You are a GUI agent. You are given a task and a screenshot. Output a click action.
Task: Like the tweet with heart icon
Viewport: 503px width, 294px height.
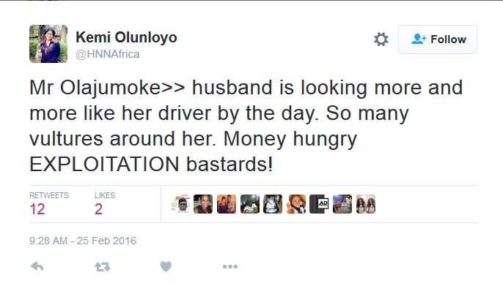coord(166,267)
